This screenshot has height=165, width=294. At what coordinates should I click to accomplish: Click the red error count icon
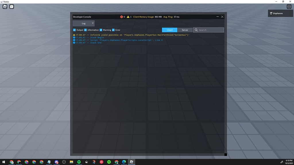tap(121, 17)
